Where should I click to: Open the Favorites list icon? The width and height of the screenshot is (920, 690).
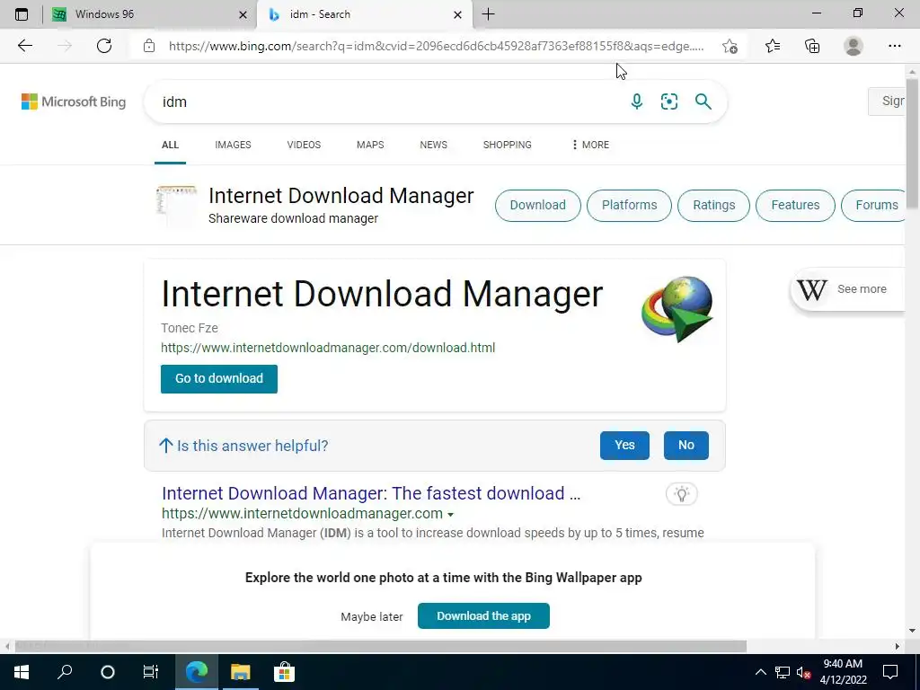[x=773, y=46]
